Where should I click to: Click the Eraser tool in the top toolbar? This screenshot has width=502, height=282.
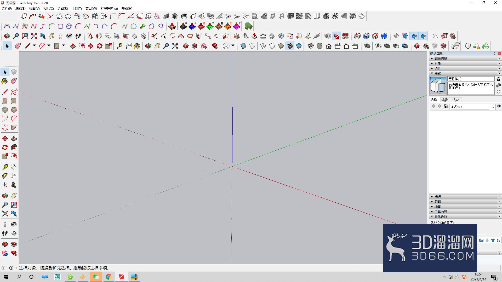[18, 46]
